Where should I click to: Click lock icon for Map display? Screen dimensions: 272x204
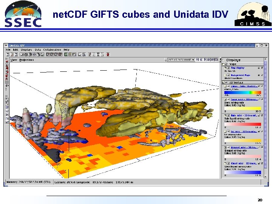click(x=259, y=68)
